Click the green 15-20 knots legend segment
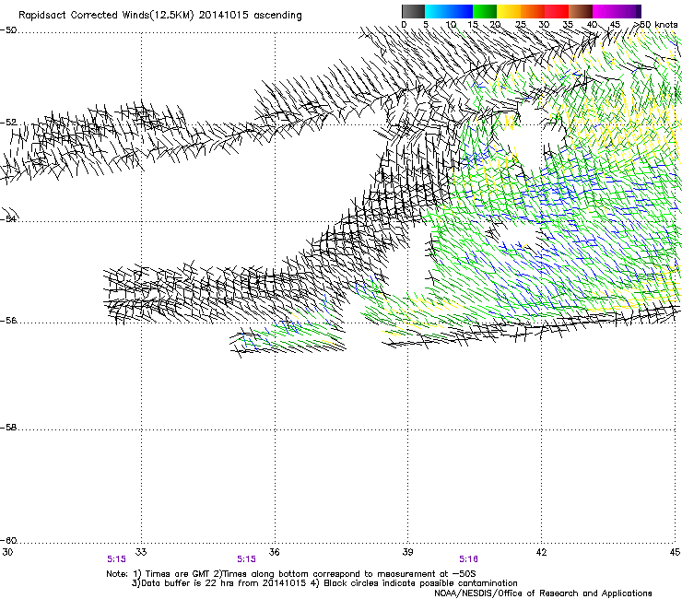 click(x=485, y=11)
